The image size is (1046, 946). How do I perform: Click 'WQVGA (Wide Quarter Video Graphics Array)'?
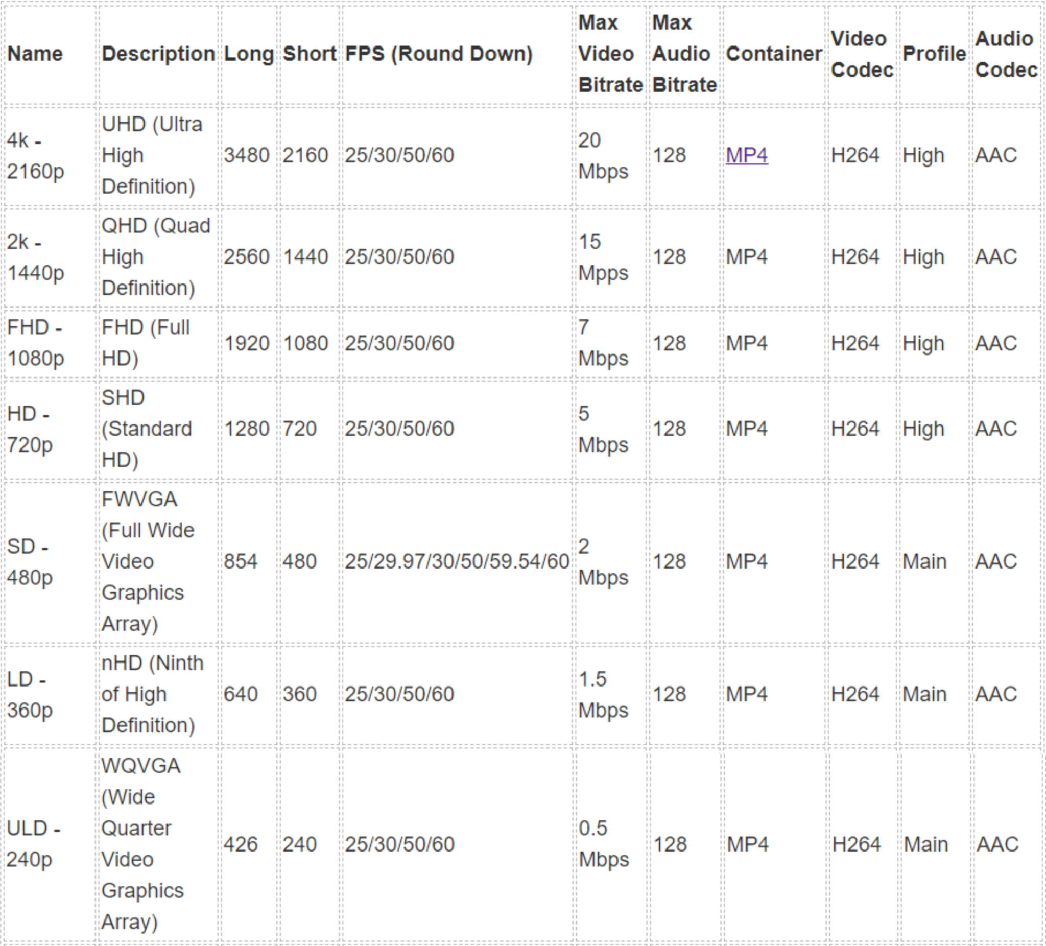click(x=142, y=844)
